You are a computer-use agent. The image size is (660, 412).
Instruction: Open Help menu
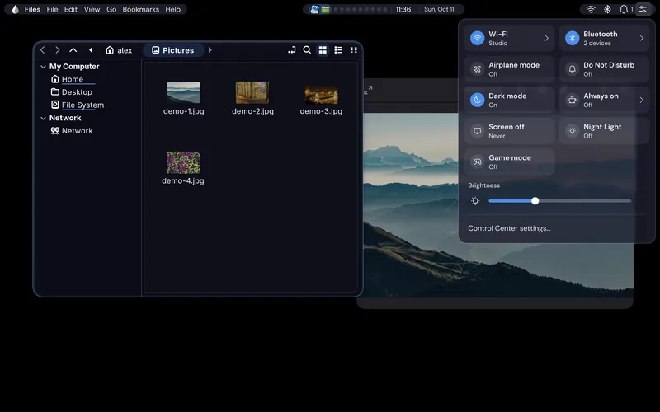172,9
